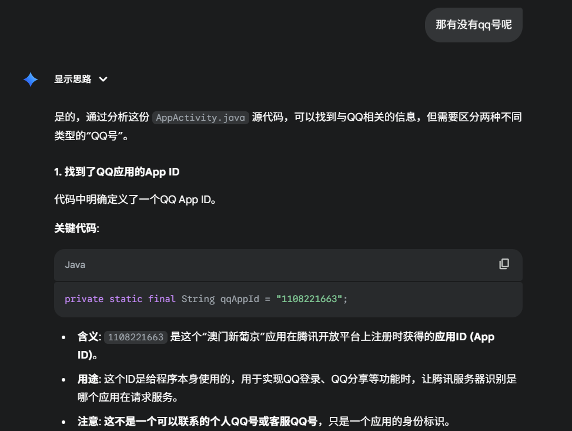Click the AppActivity.java inline code

point(200,117)
